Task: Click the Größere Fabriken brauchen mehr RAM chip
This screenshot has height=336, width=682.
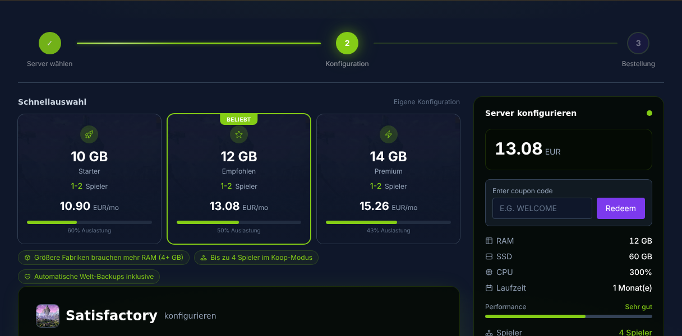Action: [x=104, y=258]
